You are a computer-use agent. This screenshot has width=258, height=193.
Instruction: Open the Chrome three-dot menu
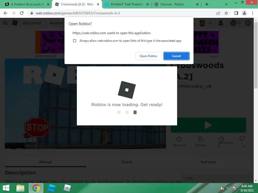[x=252, y=13]
